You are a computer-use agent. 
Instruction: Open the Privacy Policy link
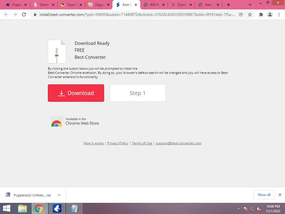click(x=118, y=143)
